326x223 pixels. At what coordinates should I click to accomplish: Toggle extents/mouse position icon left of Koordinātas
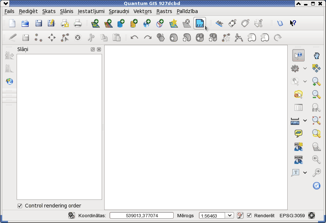tap(71, 215)
